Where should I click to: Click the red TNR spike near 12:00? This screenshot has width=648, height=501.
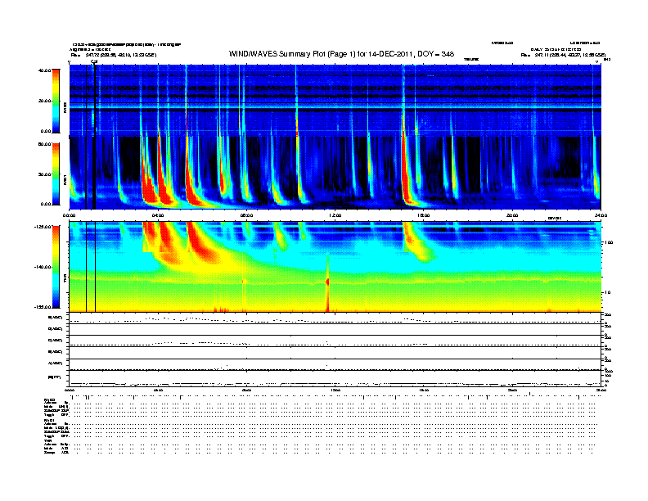(328, 283)
